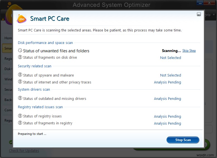Click Not Selected status for spyware row
Screen dimensions: 217x158
170,75
